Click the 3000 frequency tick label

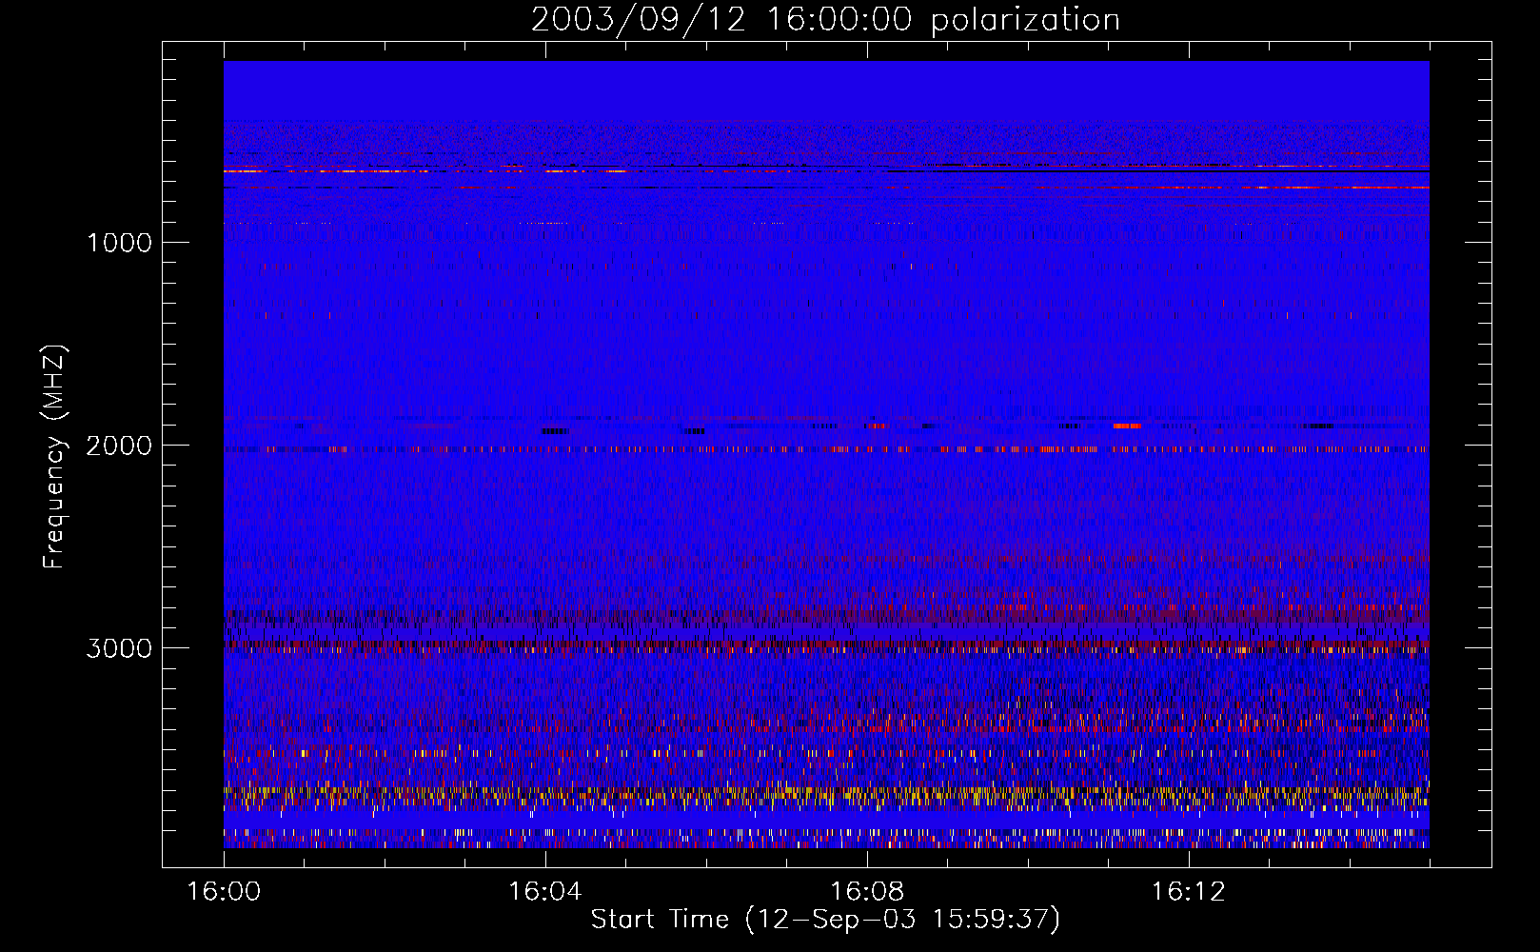tap(119, 648)
